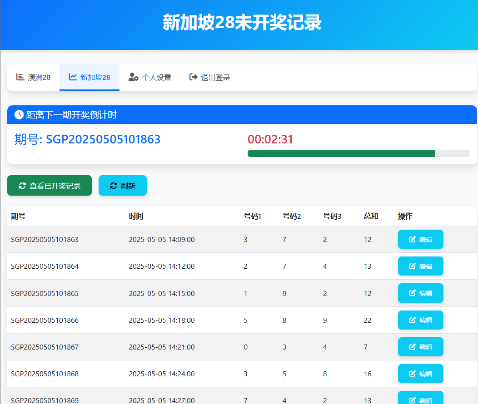The height and width of the screenshot is (404, 478).
Task: Click the red countdown timer 00:02:31
Action: point(270,139)
